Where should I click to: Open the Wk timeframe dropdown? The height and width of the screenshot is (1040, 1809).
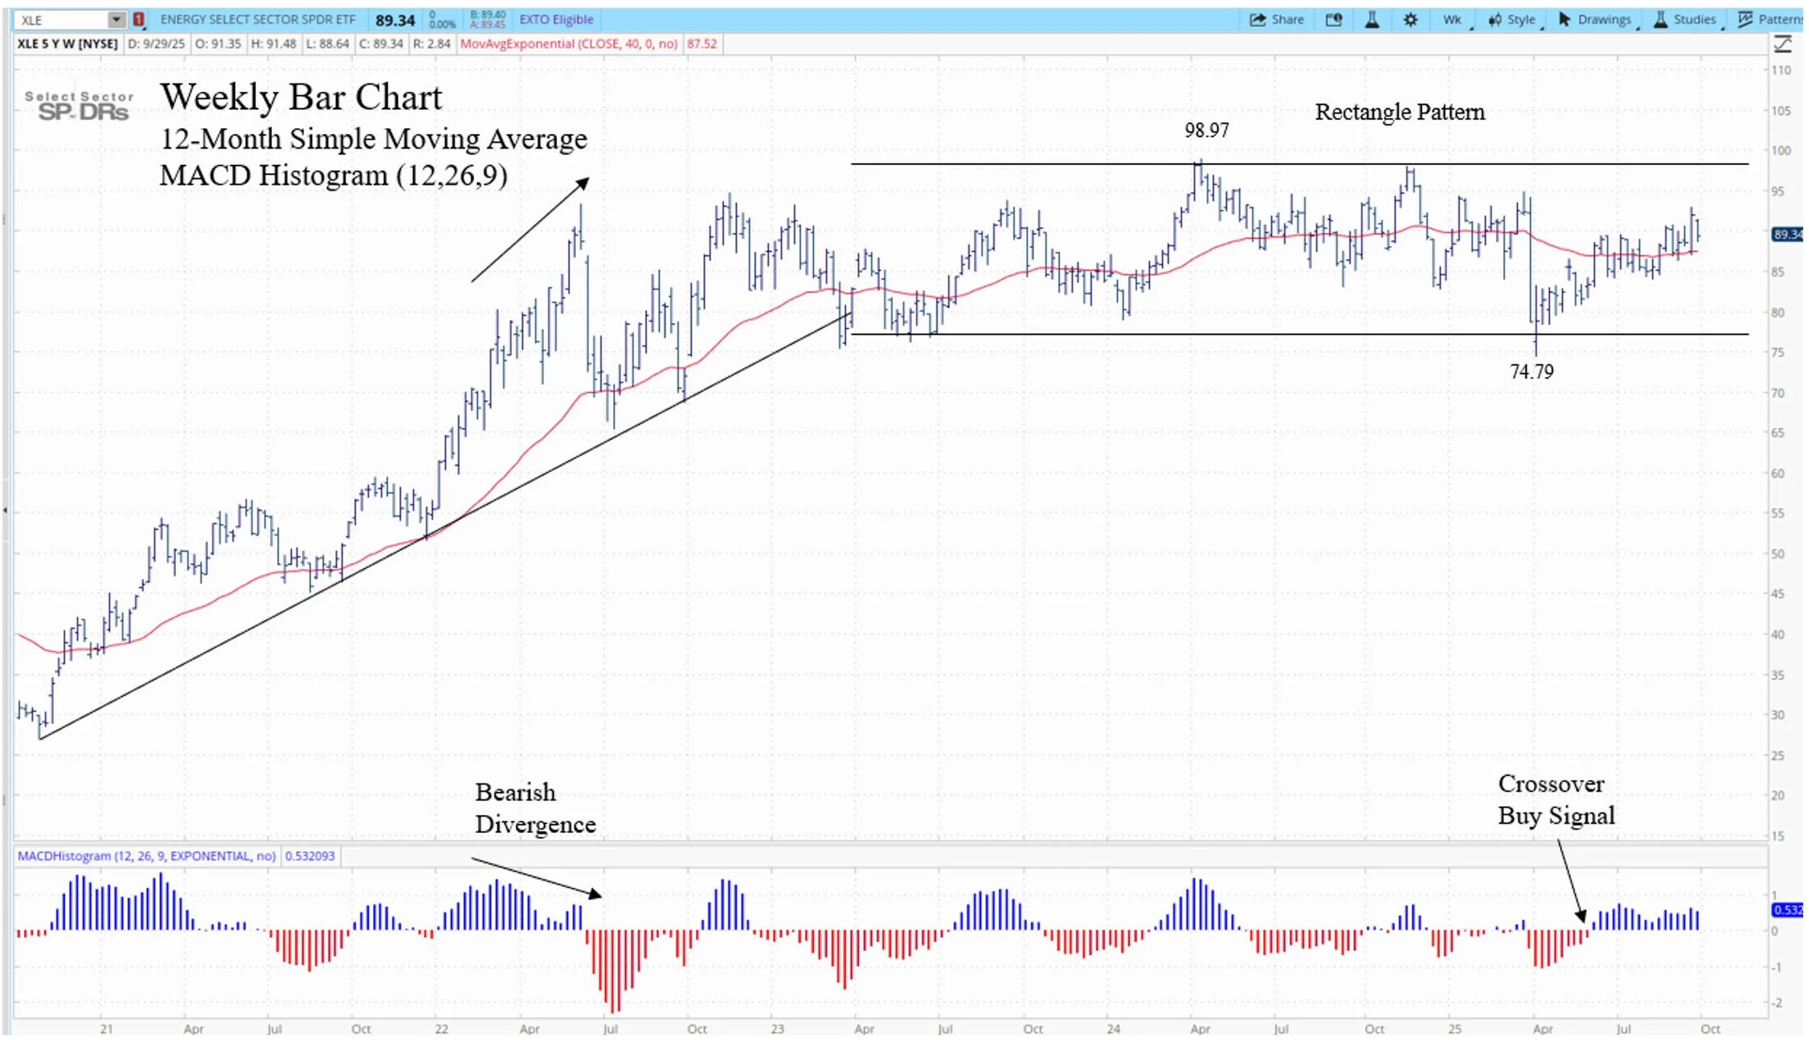[x=1453, y=20]
